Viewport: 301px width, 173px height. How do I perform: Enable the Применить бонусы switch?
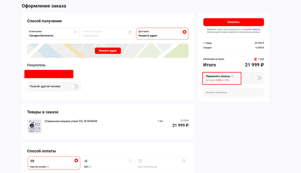257,78
